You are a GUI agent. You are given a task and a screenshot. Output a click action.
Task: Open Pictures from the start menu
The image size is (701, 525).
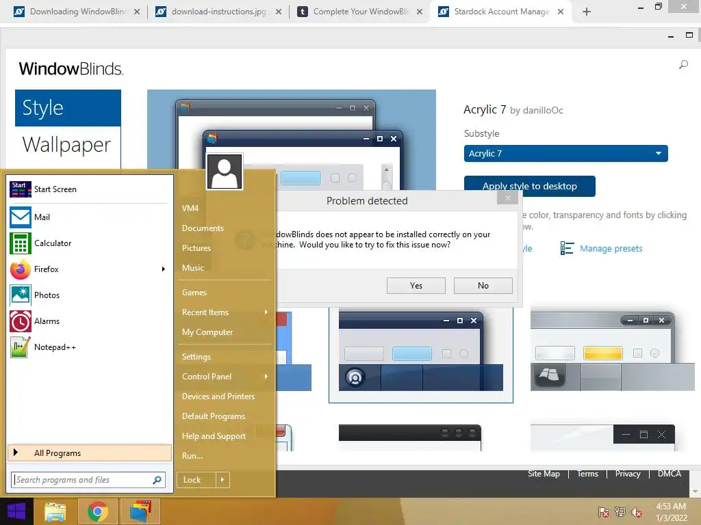[196, 247]
